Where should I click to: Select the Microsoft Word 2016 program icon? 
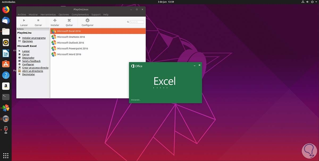pyautogui.click(x=54, y=54)
